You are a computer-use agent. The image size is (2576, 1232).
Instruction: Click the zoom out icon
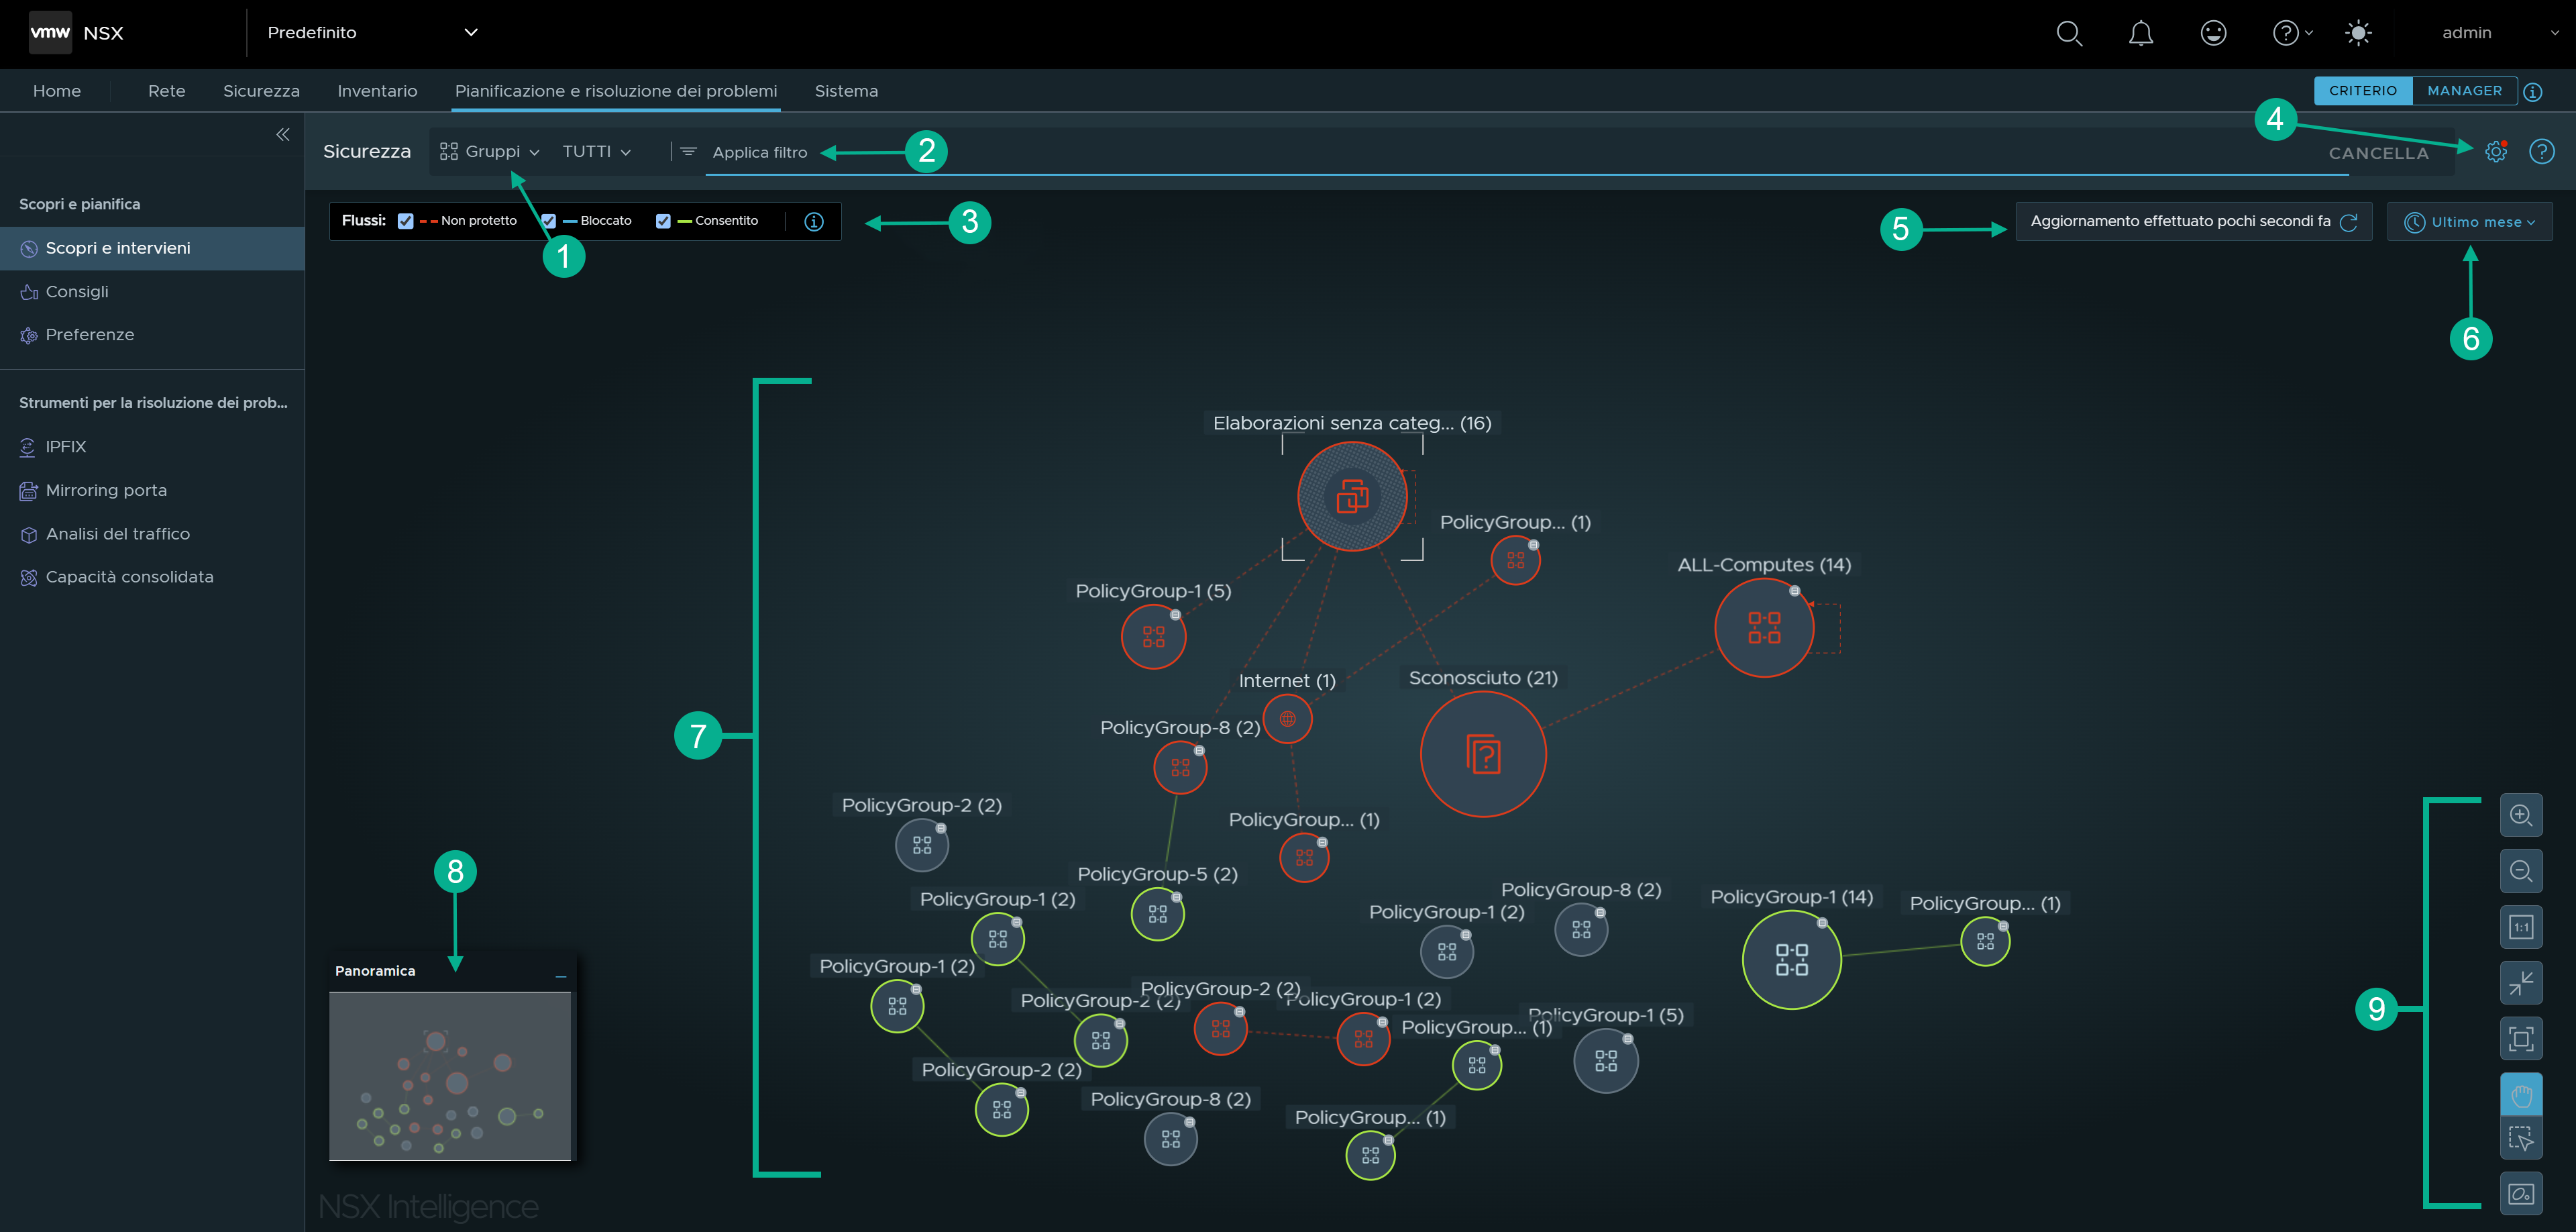[x=2521, y=871]
